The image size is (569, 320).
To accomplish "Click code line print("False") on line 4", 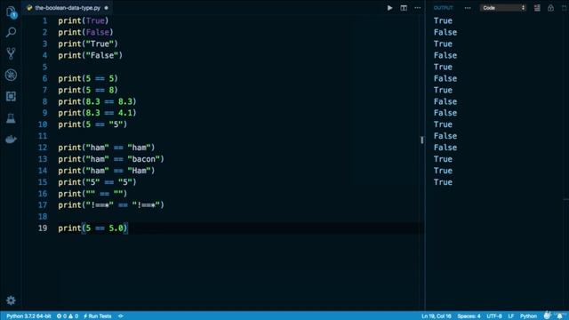I will click(91, 55).
